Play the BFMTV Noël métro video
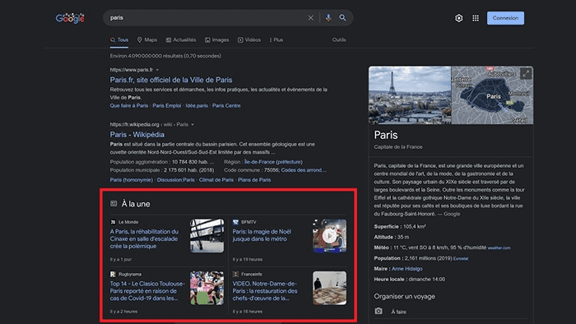Screen dimensions: 576x324 (x=329, y=235)
